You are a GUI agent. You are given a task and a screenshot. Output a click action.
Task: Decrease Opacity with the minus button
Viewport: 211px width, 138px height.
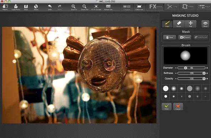click(x=176, y=78)
